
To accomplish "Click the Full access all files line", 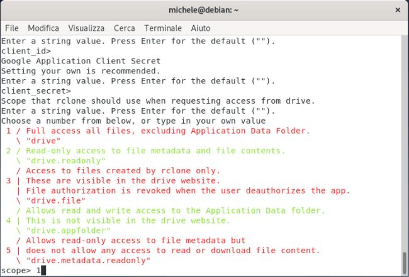I will coord(157,131).
